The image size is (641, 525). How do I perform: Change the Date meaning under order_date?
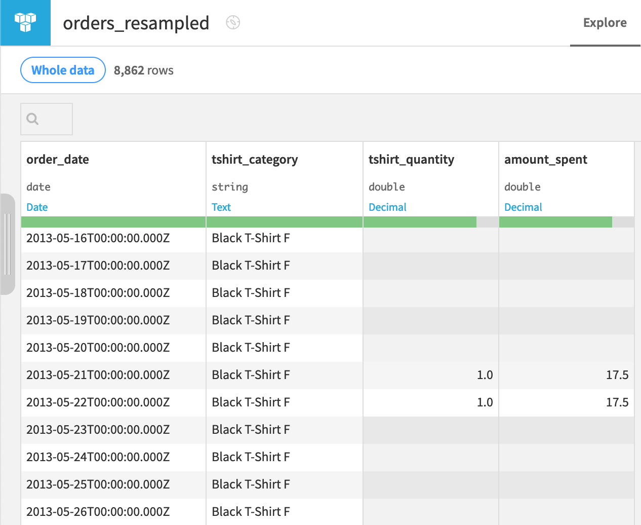[x=38, y=207]
